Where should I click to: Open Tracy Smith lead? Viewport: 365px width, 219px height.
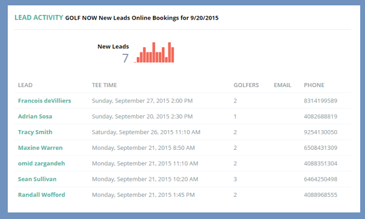35,132
